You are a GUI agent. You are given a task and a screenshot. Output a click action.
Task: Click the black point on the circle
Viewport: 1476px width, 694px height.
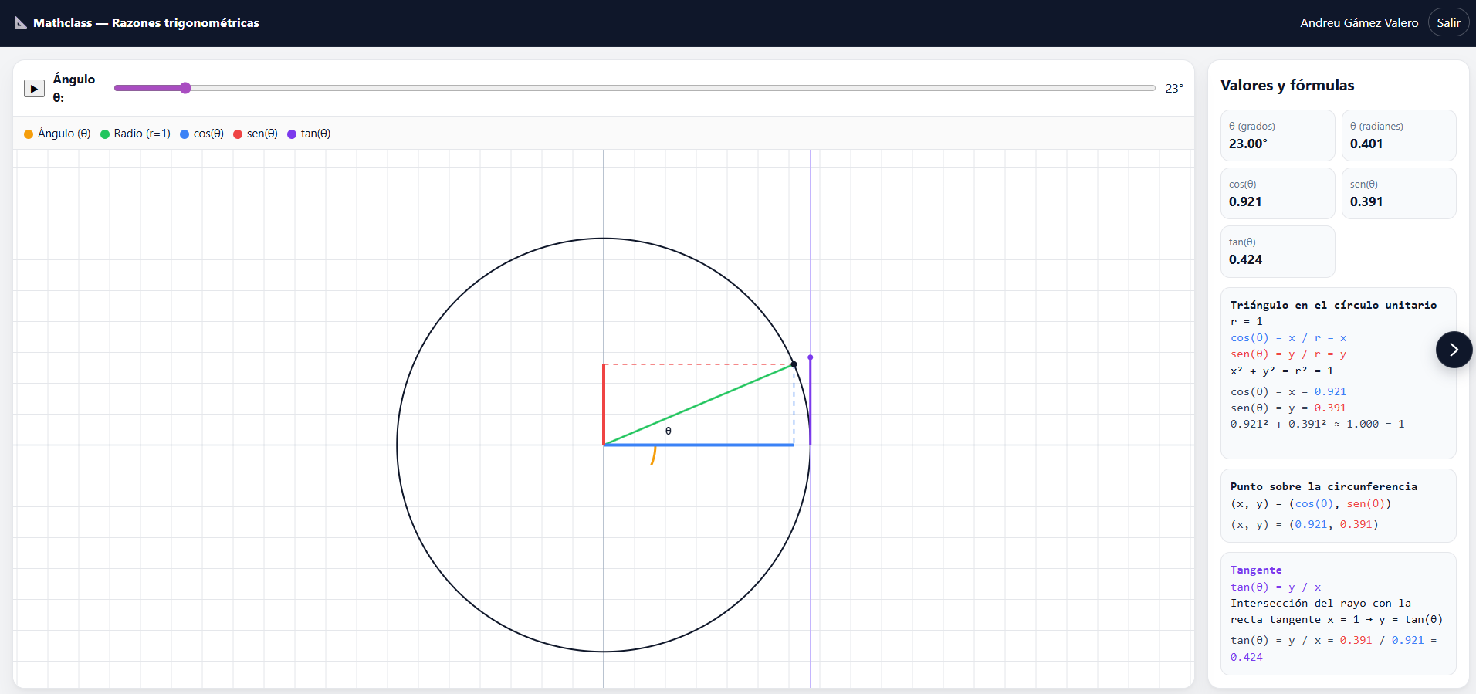point(794,364)
